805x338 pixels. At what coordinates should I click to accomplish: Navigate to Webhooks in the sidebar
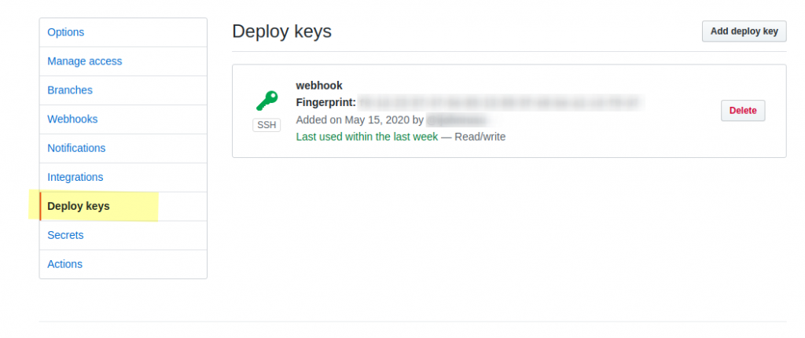(x=72, y=119)
